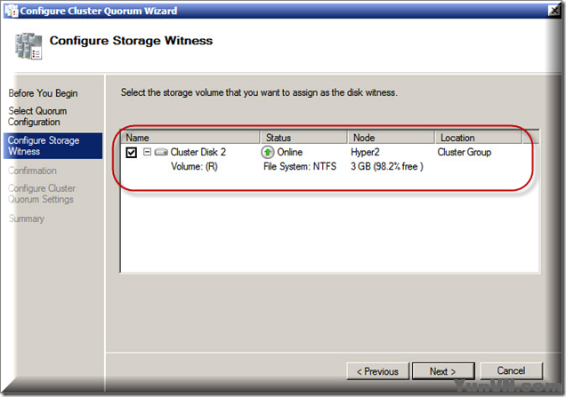Image resolution: width=566 pixels, height=397 pixels.
Task: Select the Cluster Disk 2 row
Action: pyautogui.click(x=198, y=153)
